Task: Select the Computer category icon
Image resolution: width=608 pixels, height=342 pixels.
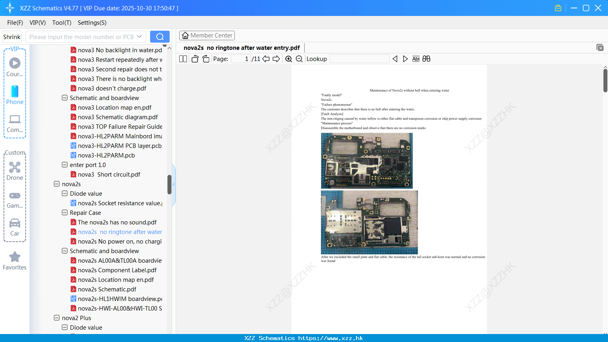Action: (x=15, y=123)
